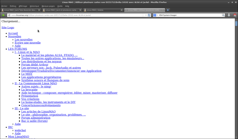Open the Fichier menu

point(4,6)
